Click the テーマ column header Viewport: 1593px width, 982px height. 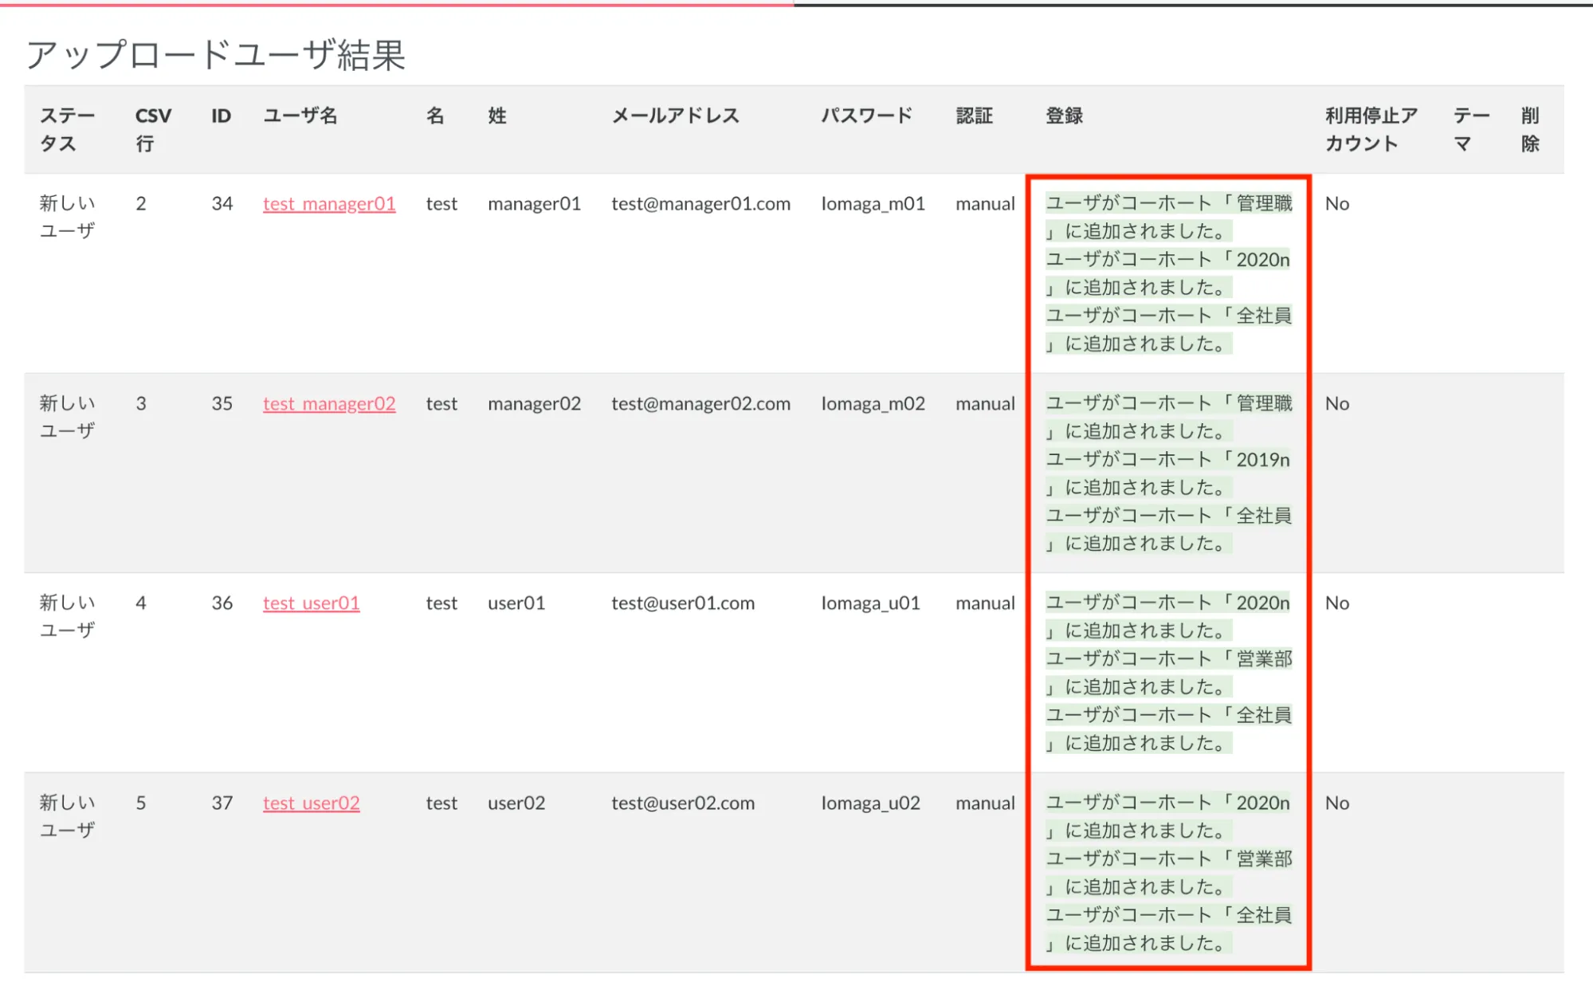coord(1470,130)
